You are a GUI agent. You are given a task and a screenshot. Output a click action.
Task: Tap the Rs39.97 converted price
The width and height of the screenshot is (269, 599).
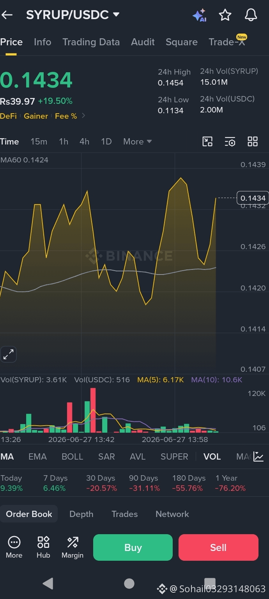pos(18,101)
